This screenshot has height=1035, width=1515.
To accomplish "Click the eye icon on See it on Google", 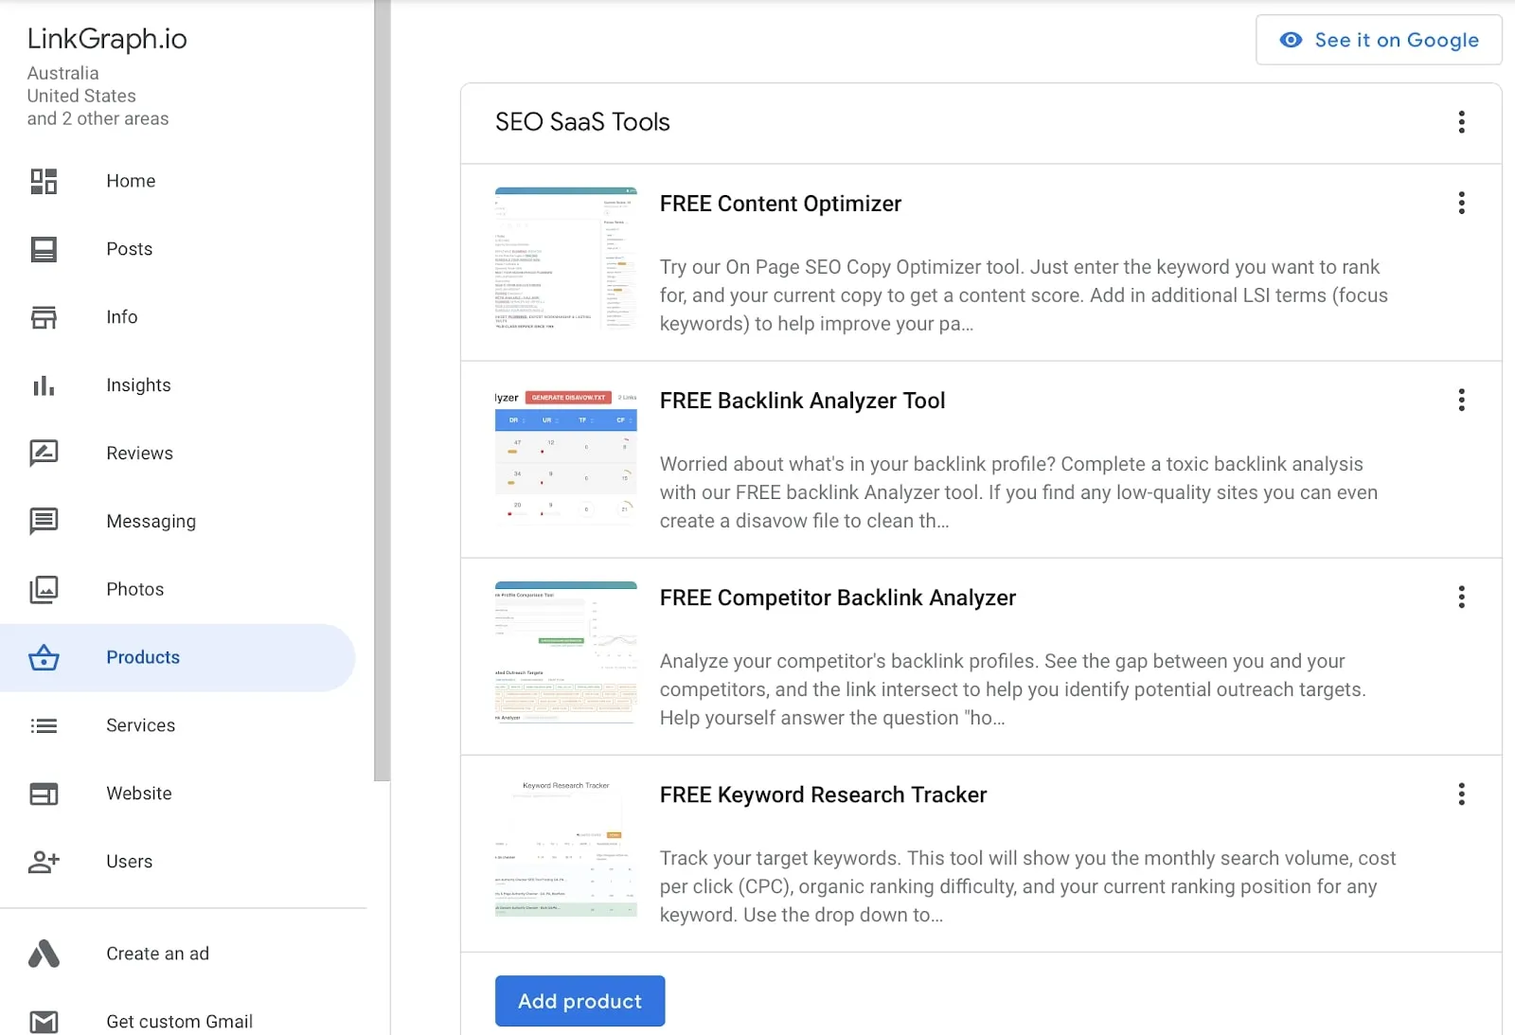I will point(1291,40).
